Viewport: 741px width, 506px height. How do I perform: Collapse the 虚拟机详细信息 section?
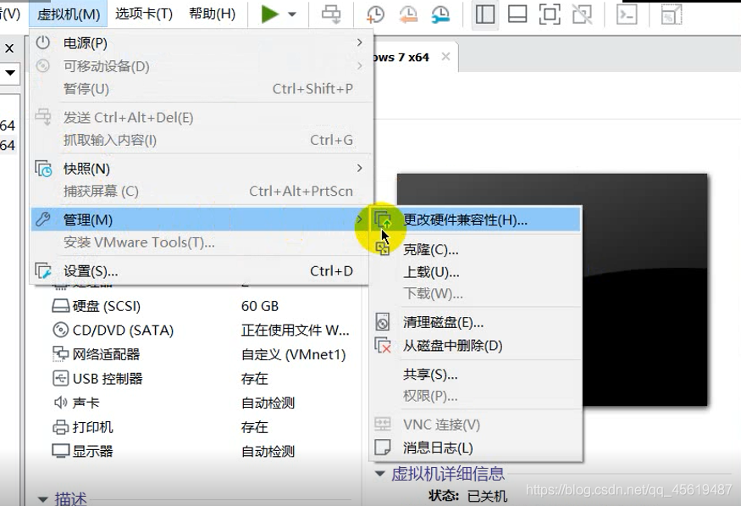click(x=380, y=474)
